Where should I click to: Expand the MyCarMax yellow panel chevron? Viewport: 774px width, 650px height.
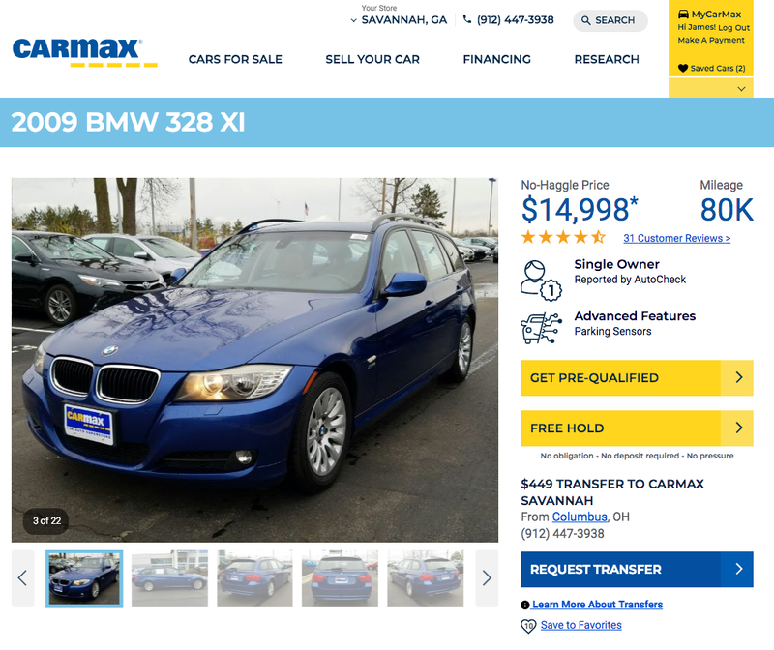[741, 89]
